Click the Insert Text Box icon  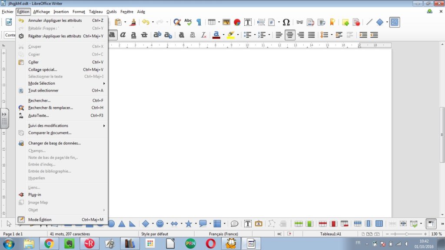248,22
